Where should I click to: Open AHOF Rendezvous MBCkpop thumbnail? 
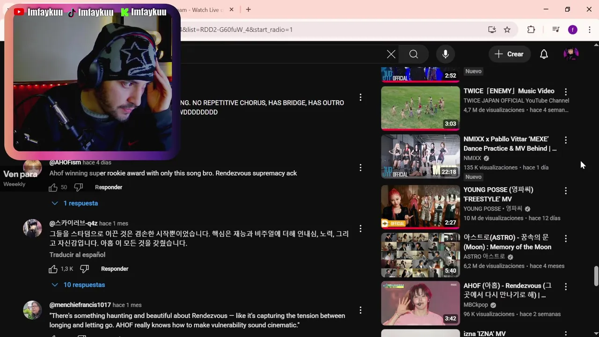click(420, 303)
